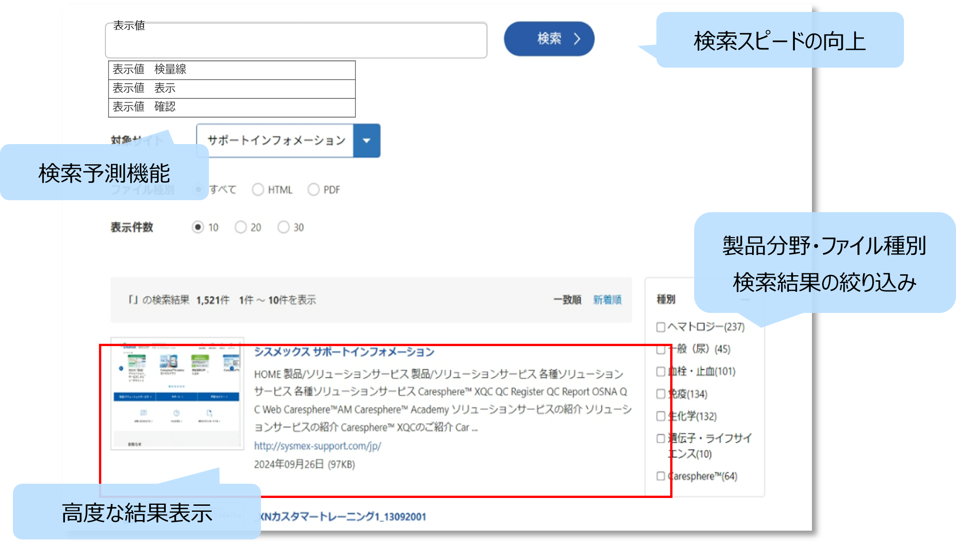Select the HTML file type radio button

[x=258, y=189]
